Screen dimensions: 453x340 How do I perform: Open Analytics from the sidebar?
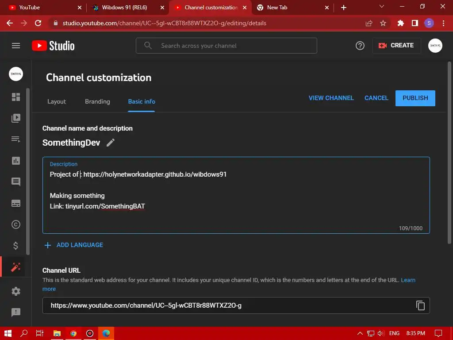(16, 160)
